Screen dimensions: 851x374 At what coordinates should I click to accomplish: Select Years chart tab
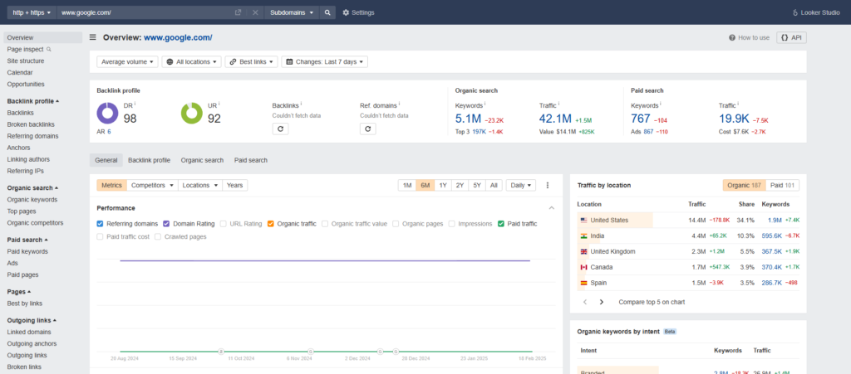pyautogui.click(x=235, y=185)
